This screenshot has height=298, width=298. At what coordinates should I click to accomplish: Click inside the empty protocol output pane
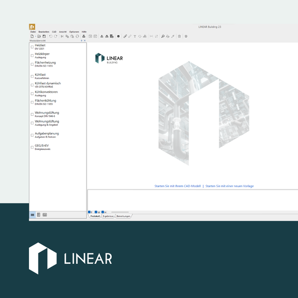[192, 200]
